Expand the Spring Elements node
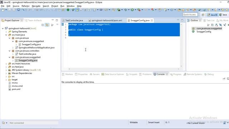The width and height of the screenshot is (229, 129). click(x=6, y=32)
